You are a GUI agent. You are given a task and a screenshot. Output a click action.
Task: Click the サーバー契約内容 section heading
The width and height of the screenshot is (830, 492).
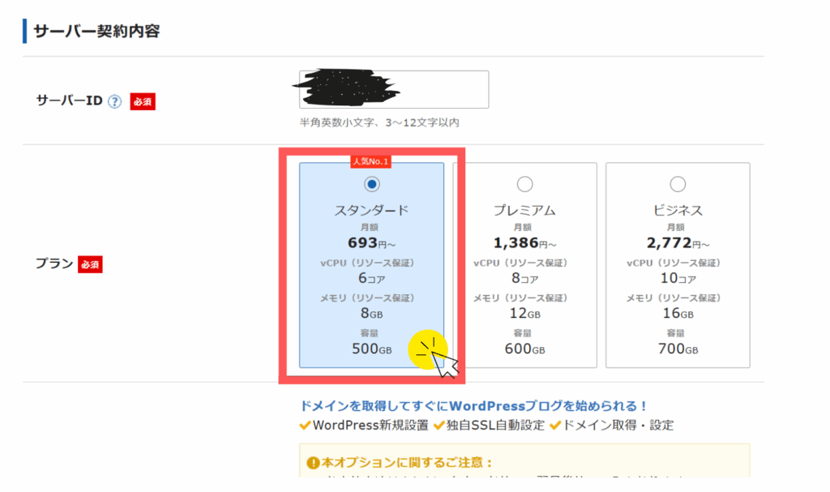(97, 32)
